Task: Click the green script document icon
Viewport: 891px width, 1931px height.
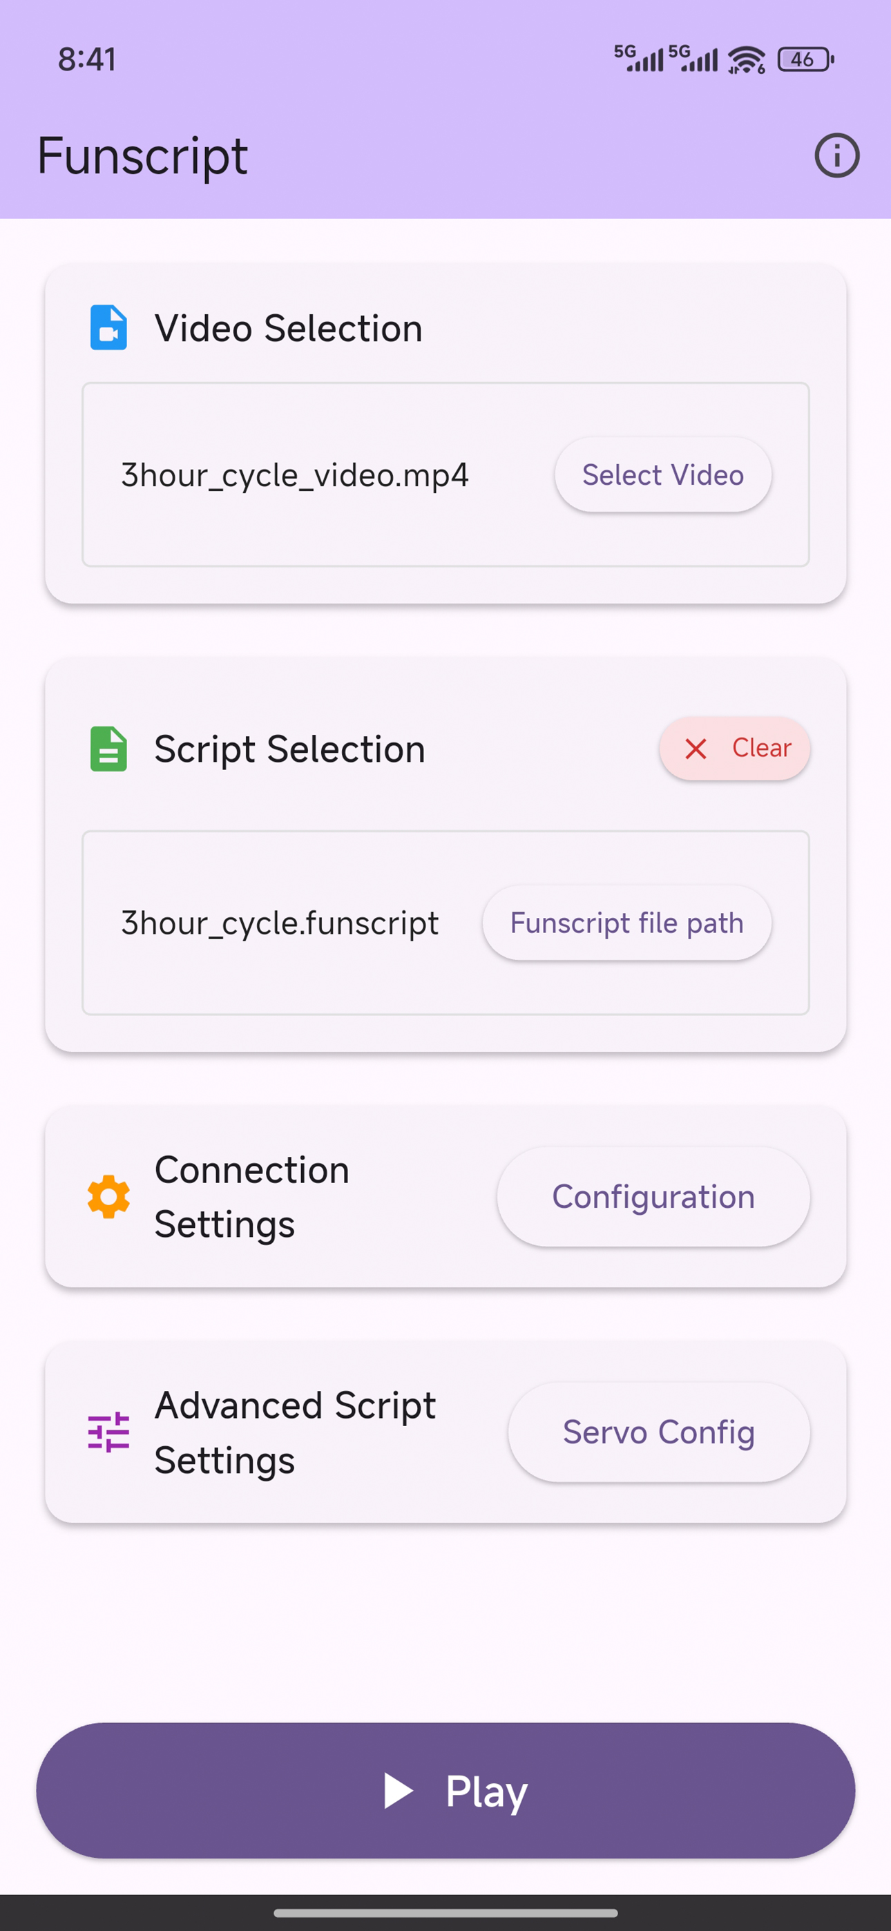Action: [107, 748]
